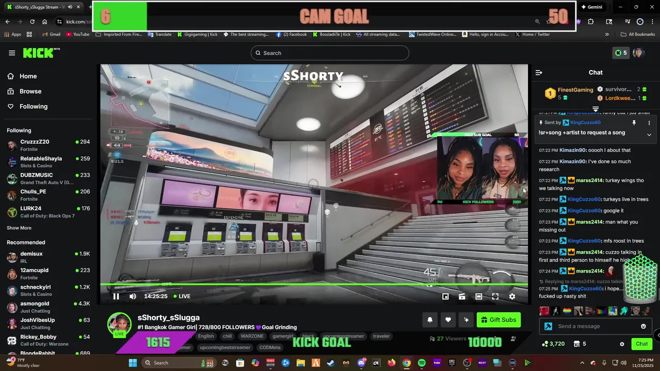This screenshot has width=660, height=371.
Task: Click the 3,720 channel points balance
Action: click(553, 344)
